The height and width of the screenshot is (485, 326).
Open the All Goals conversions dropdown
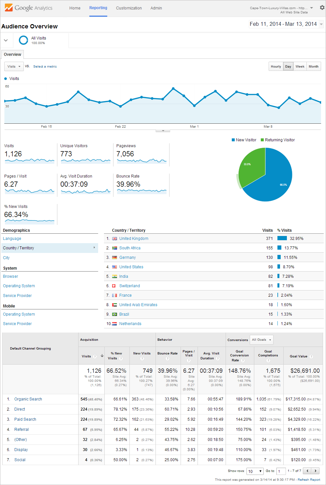tap(261, 340)
